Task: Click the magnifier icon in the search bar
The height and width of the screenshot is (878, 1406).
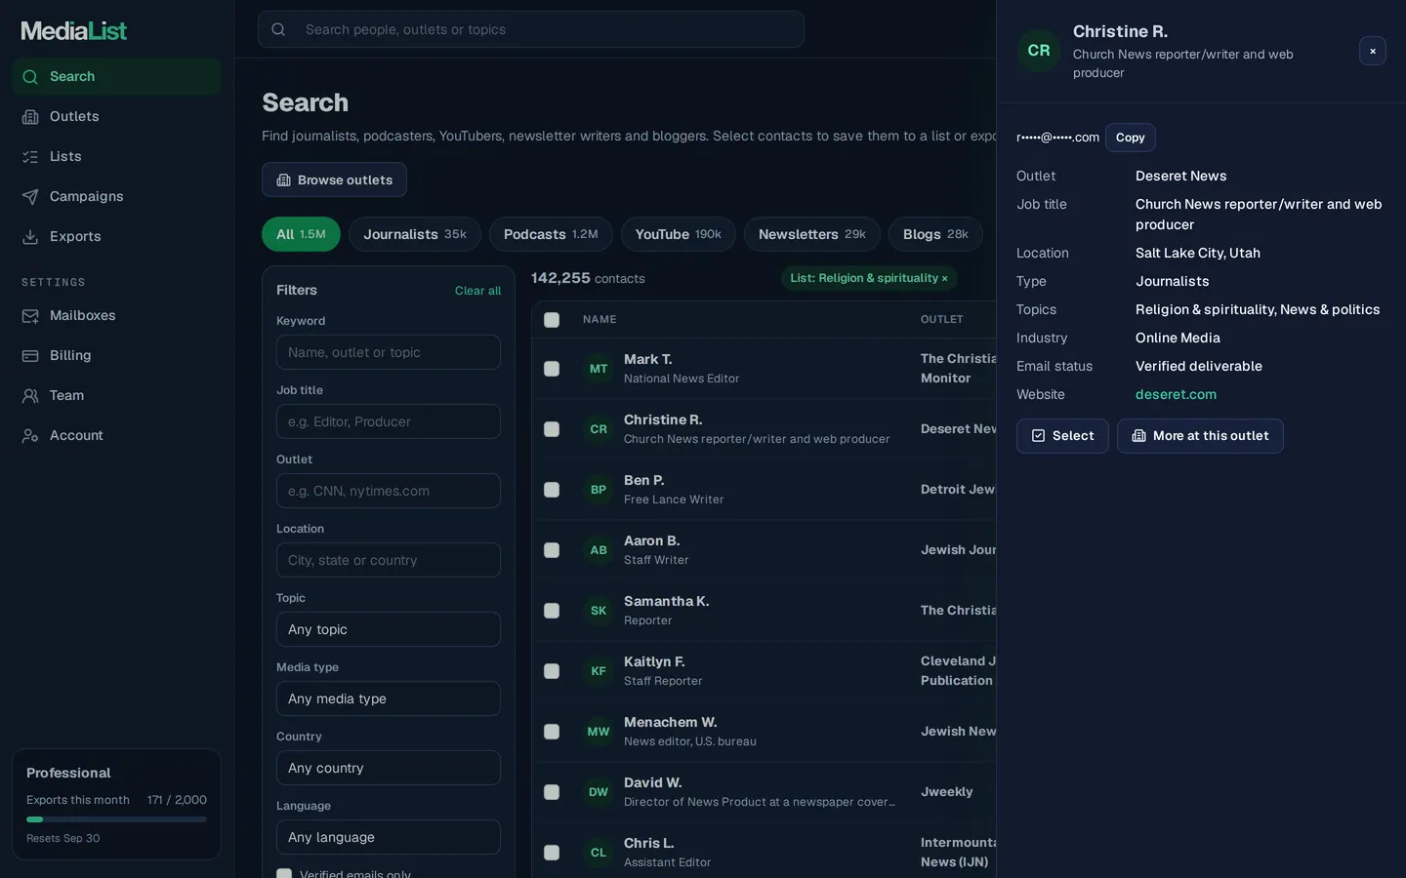Action: [278, 29]
